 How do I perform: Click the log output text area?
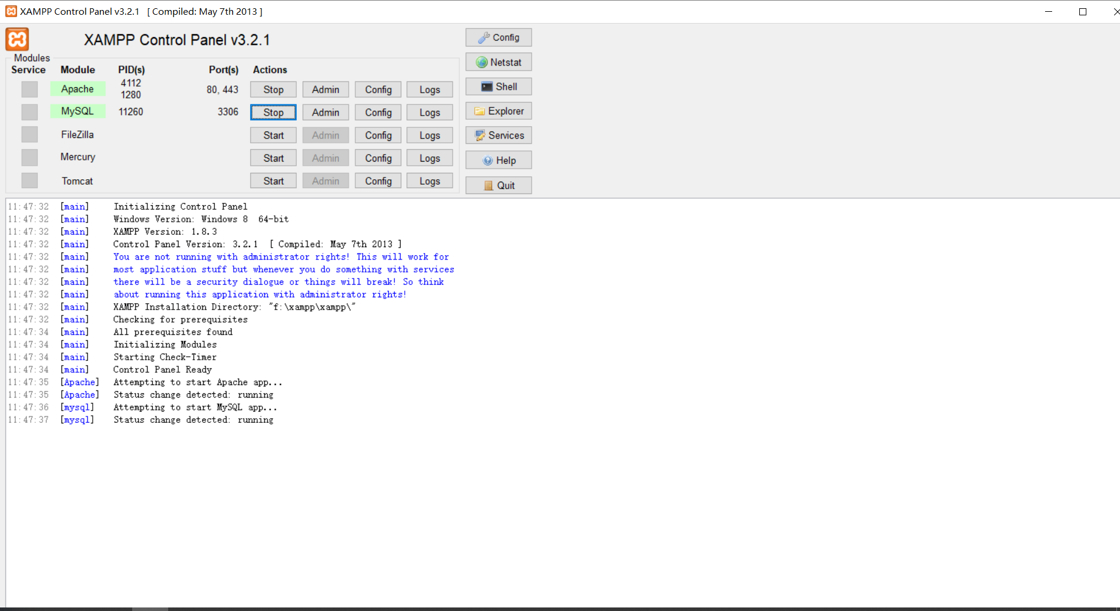pyautogui.click(x=562, y=403)
